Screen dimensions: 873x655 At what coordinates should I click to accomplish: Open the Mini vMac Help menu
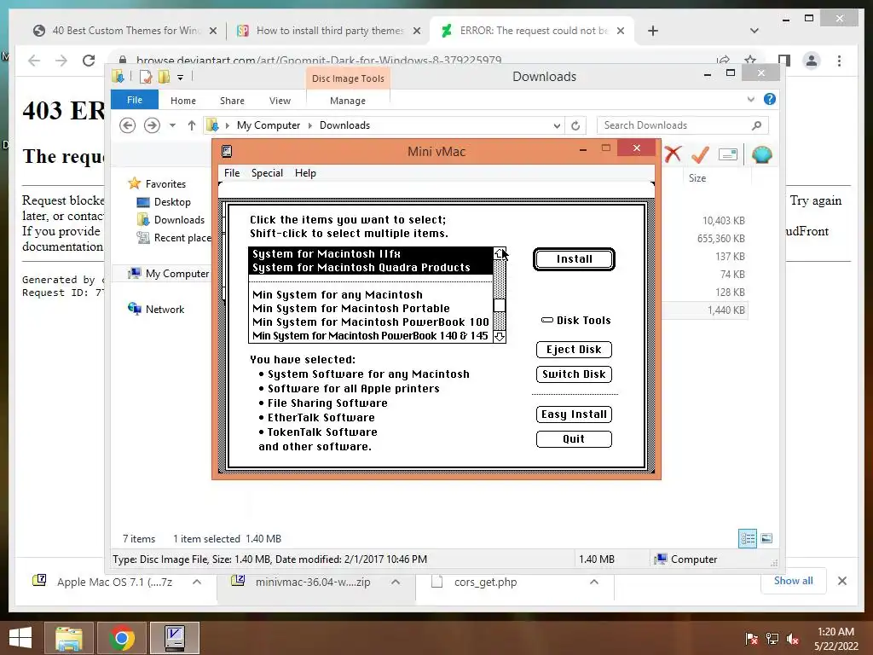click(x=305, y=172)
